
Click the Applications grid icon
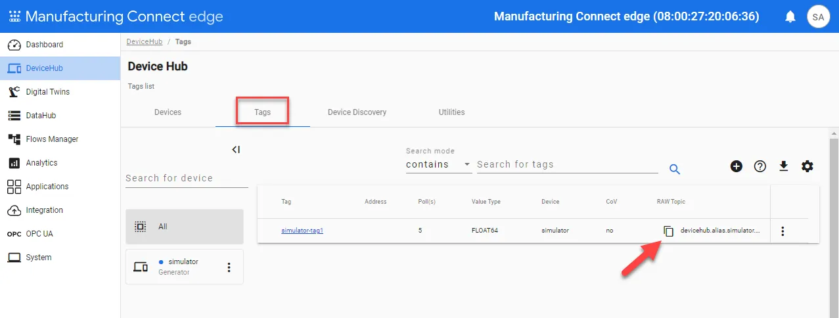click(14, 187)
